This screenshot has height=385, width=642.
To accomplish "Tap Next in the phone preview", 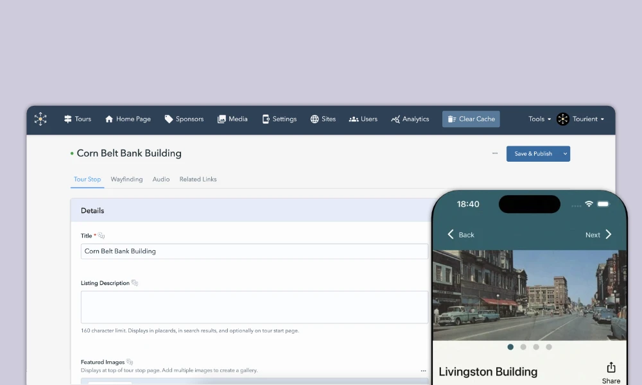I will (x=598, y=235).
